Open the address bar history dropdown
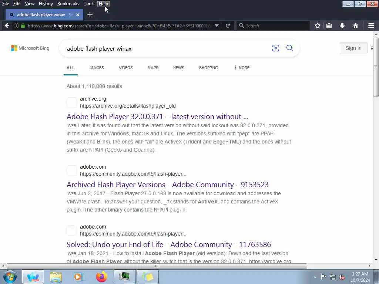This screenshot has width=379, height=284. pos(217,26)
